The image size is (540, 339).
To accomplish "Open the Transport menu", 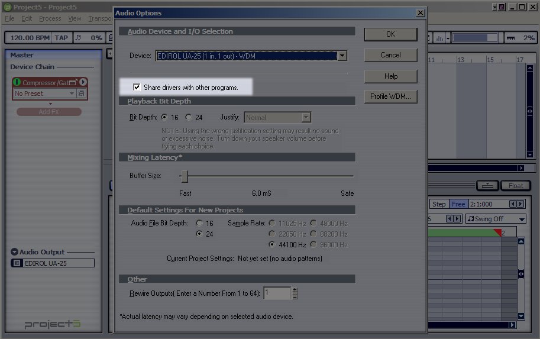I will 100,18.
